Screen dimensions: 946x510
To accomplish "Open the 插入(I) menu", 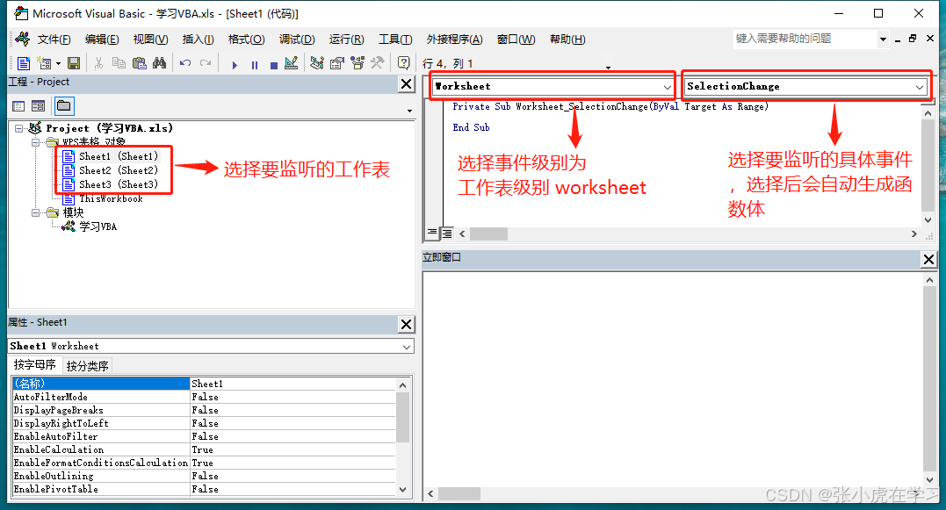I will (x=198, y=40).
